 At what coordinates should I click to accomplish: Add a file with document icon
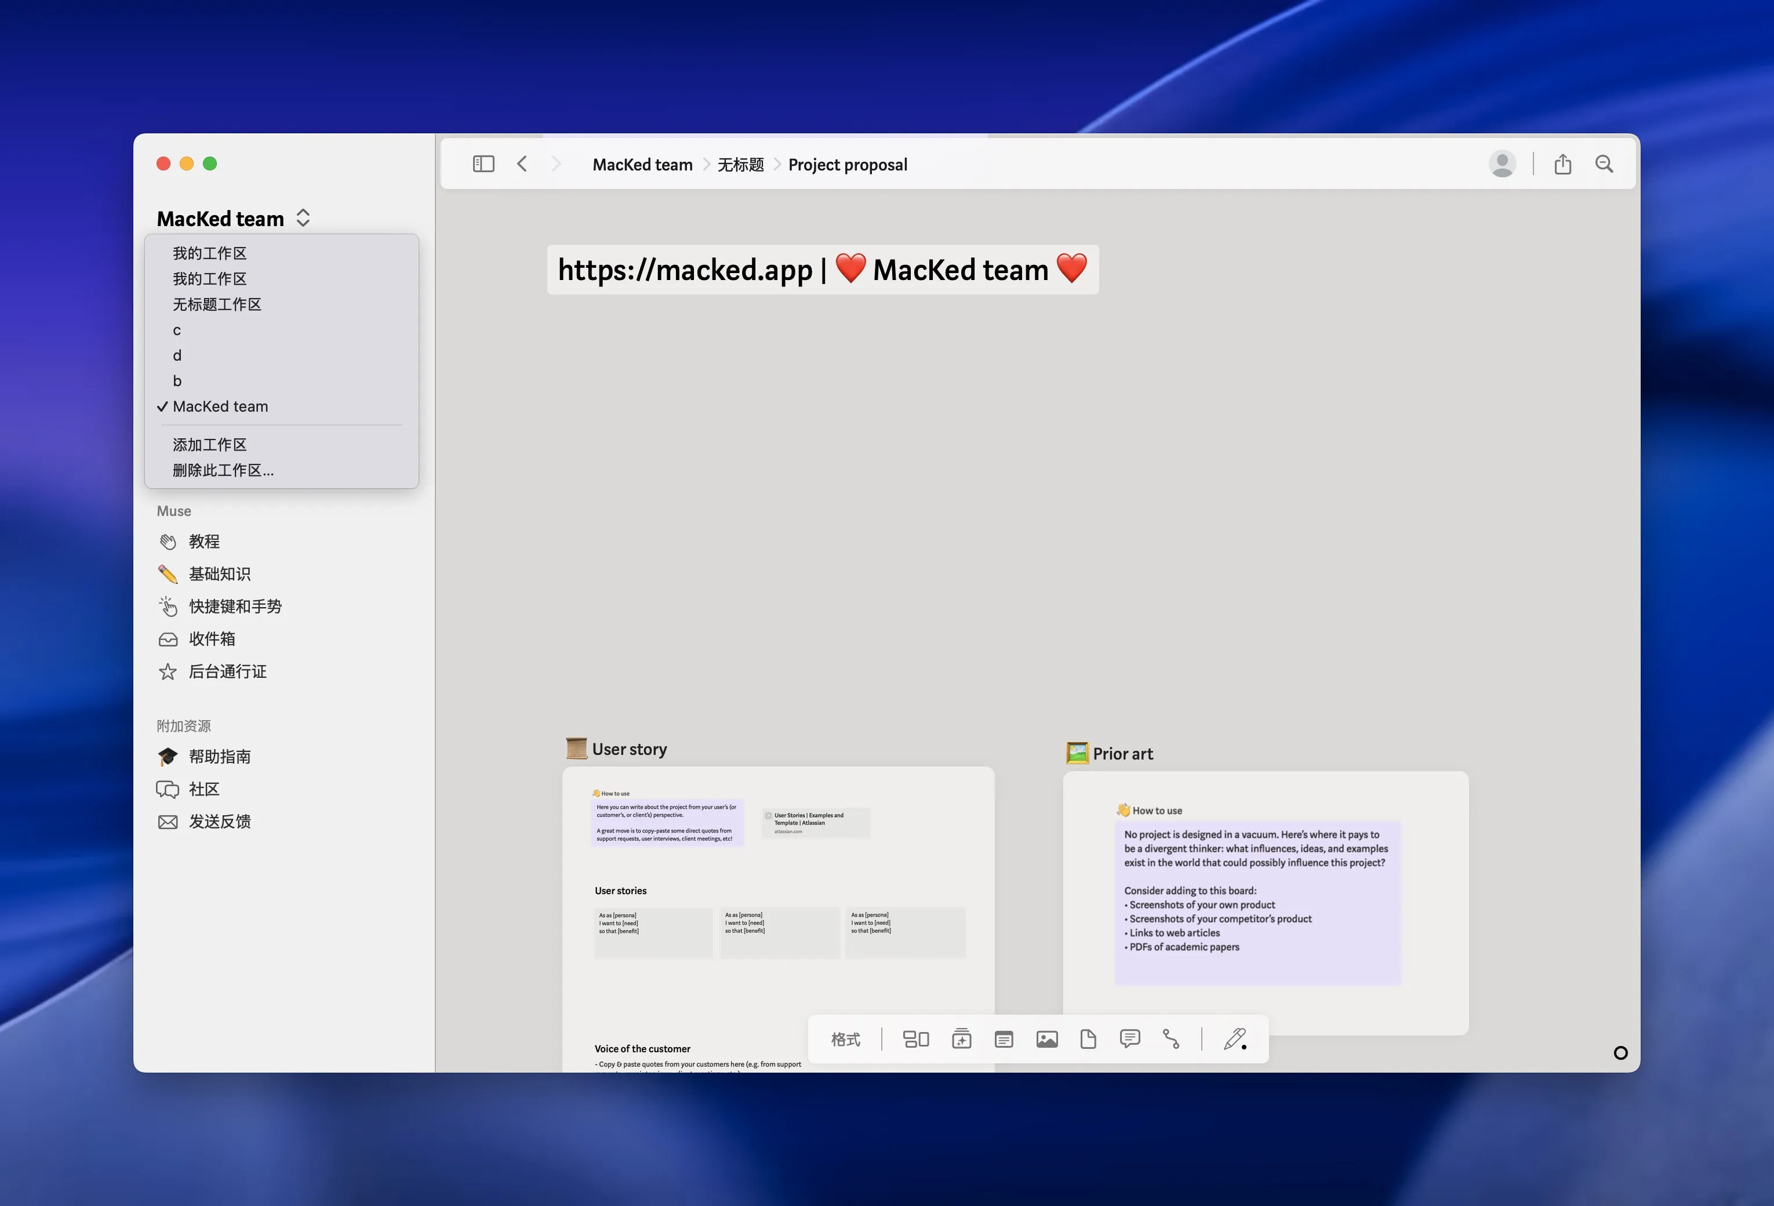point(1089,1039)
